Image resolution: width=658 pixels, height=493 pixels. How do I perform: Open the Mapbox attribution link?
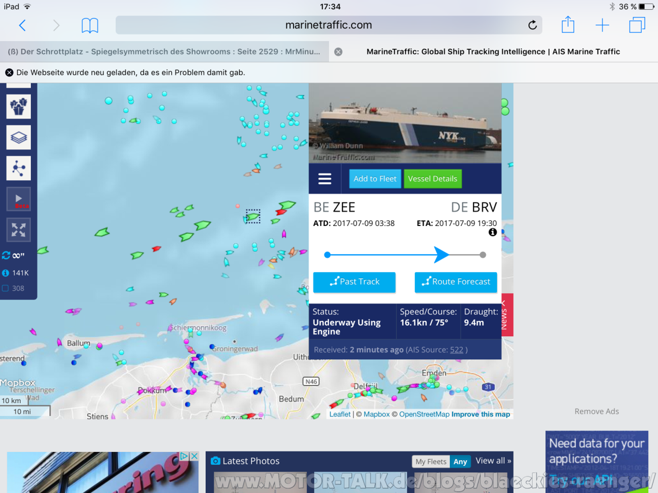376,414
